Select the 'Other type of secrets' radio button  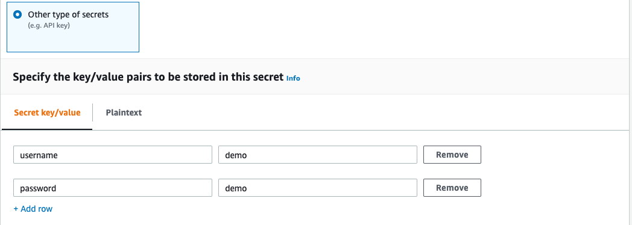point(17,15)
